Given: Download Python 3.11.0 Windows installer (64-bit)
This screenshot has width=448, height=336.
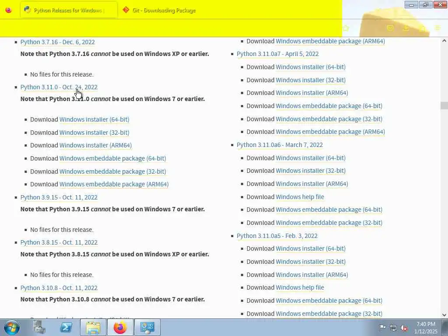Looking at the screenshot, I should coord(94,119).
